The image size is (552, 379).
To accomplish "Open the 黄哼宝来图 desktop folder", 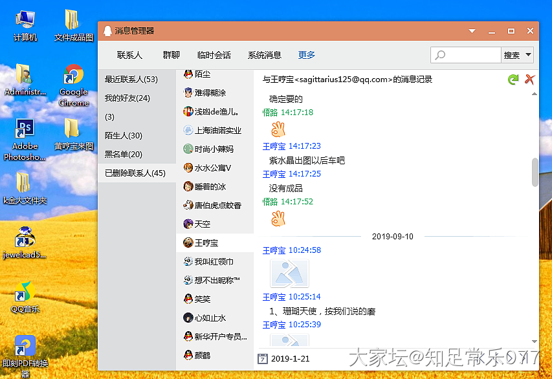I will (x=73, y=134).
